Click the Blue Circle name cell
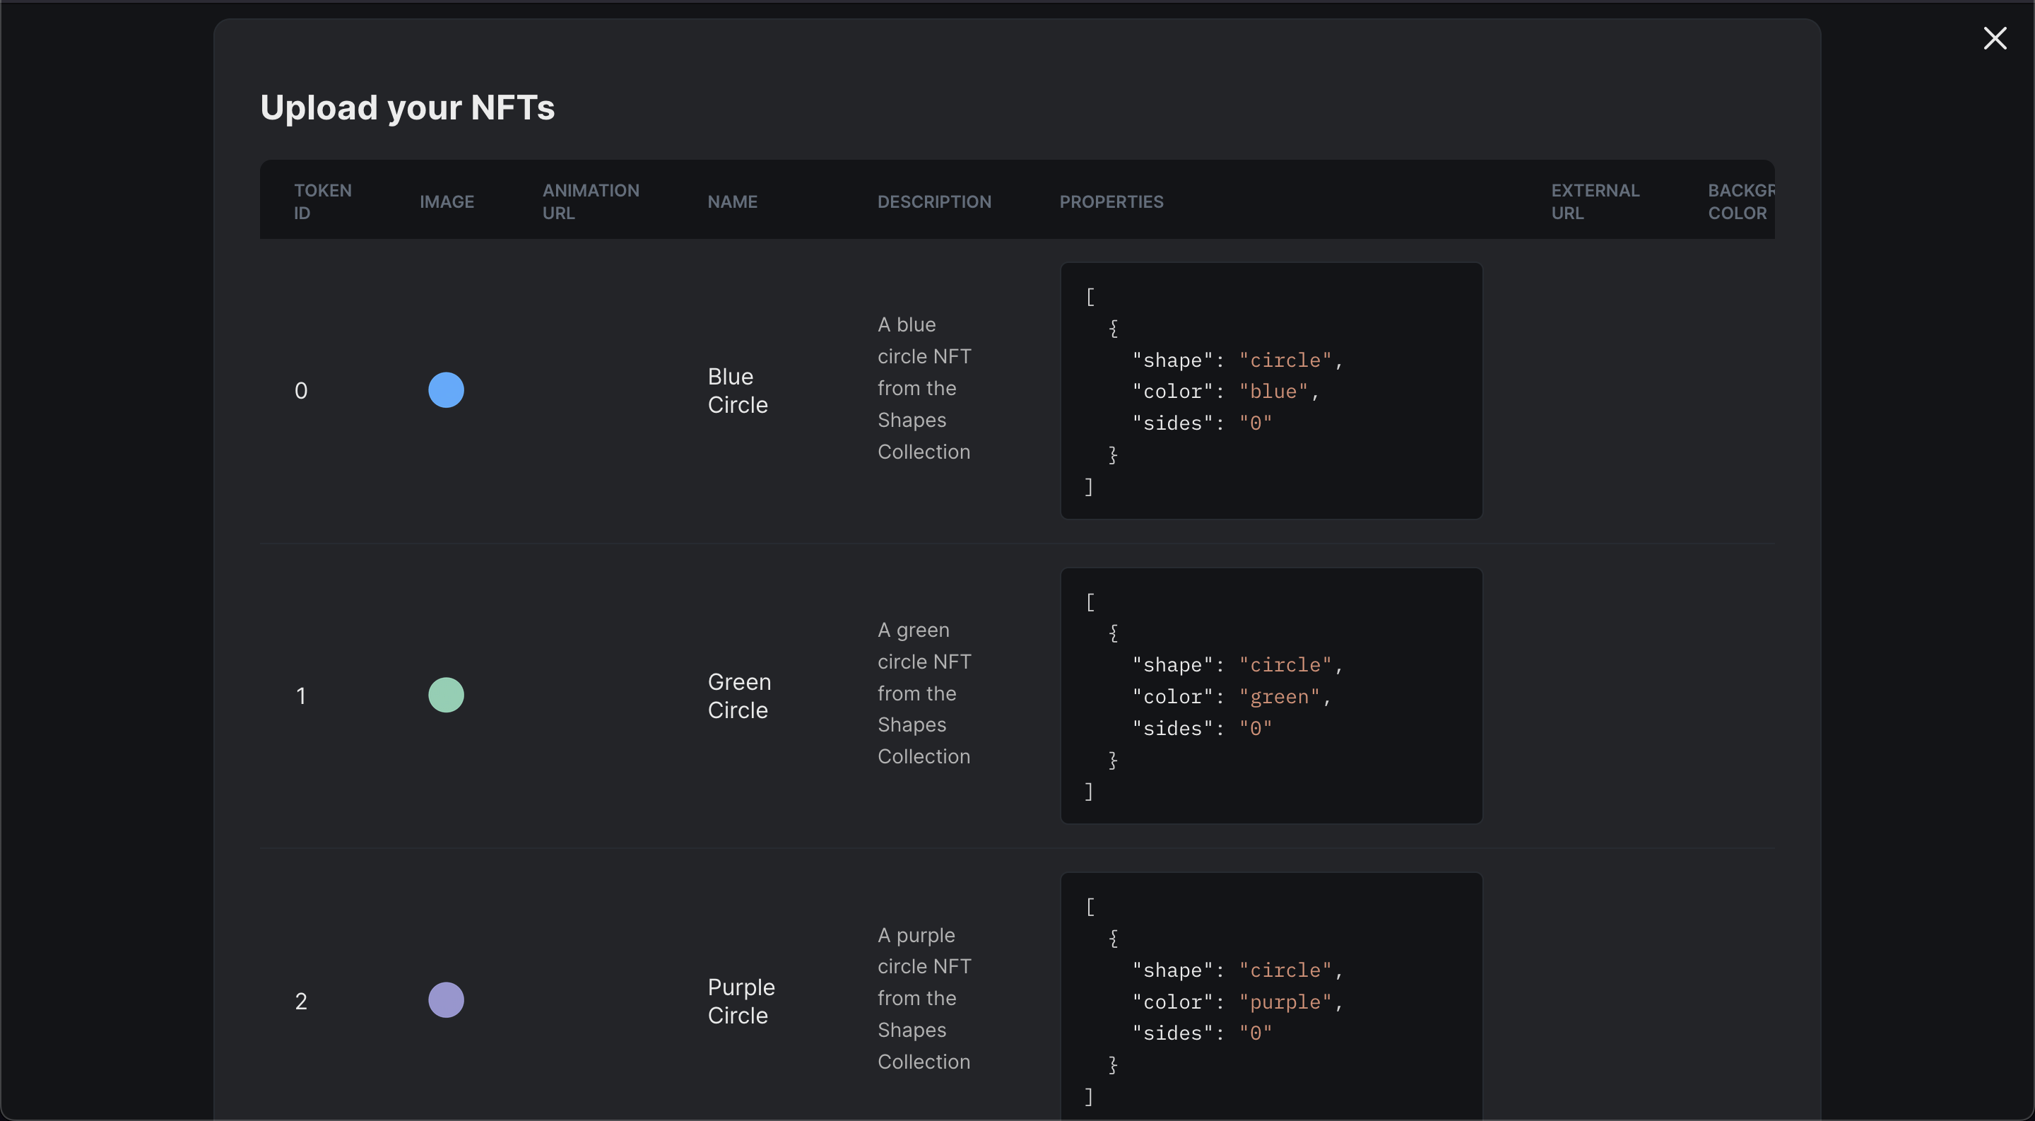2035x1121 pixels. 737,389
